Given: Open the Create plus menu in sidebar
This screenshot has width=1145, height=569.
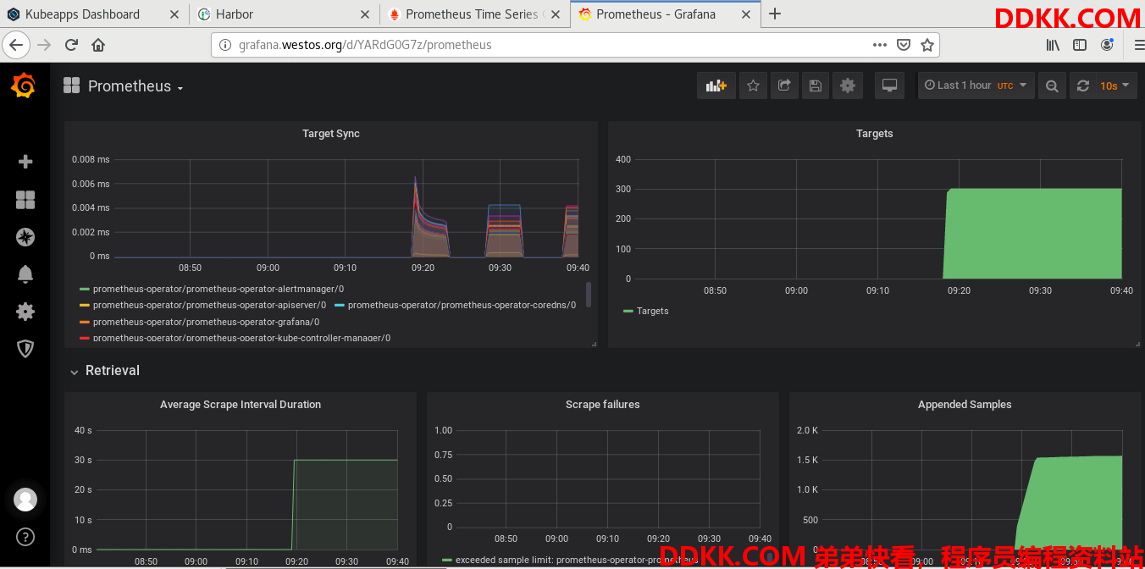Looking at the screenshot, I should pyautogui.click(x=25, y=162).
